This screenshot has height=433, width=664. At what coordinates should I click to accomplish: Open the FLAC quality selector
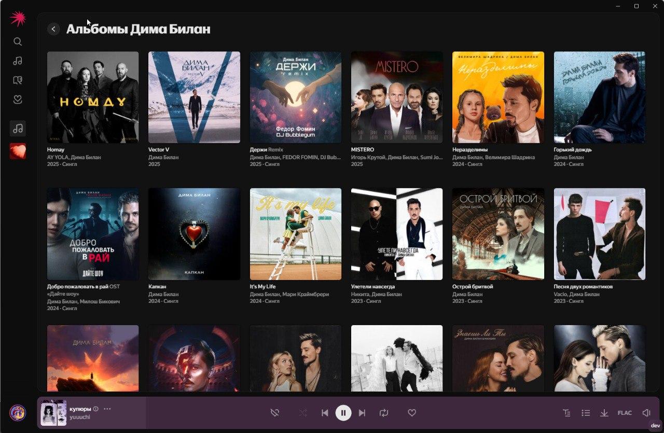click(625, 413)
